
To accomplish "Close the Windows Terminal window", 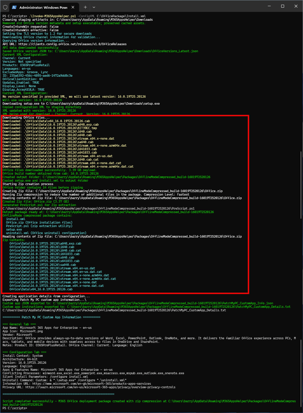I will click(x=296, y=6).
